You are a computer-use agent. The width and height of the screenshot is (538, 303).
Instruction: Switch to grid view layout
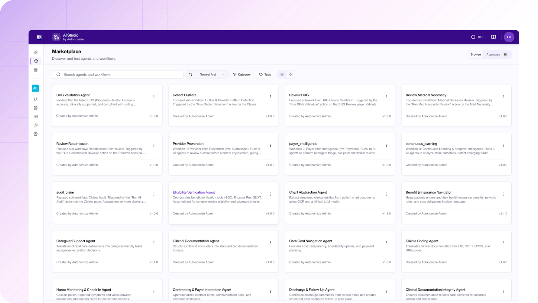[290, 74]
